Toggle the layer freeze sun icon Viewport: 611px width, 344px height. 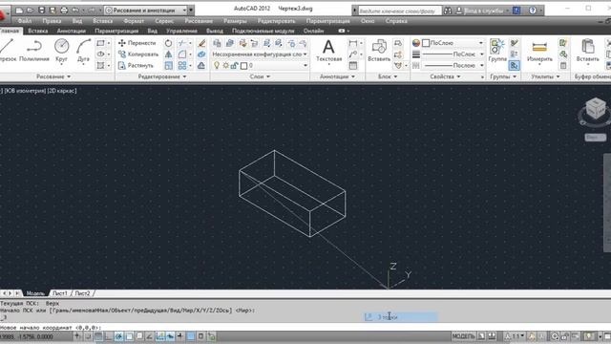coord(225,66)
